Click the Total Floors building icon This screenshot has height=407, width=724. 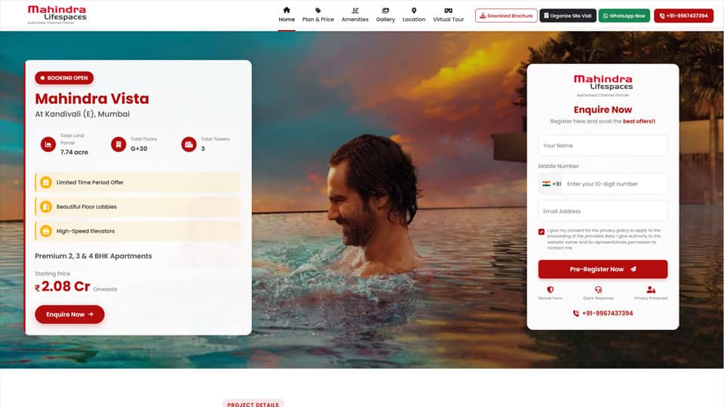[x=118, y=145]
